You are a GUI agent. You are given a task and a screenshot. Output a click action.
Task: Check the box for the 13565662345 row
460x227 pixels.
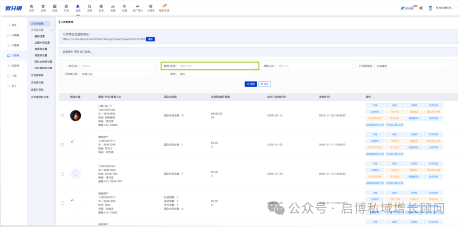63,174
